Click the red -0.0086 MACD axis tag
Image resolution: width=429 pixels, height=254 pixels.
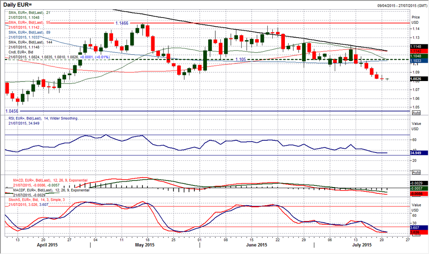(419, 194)
